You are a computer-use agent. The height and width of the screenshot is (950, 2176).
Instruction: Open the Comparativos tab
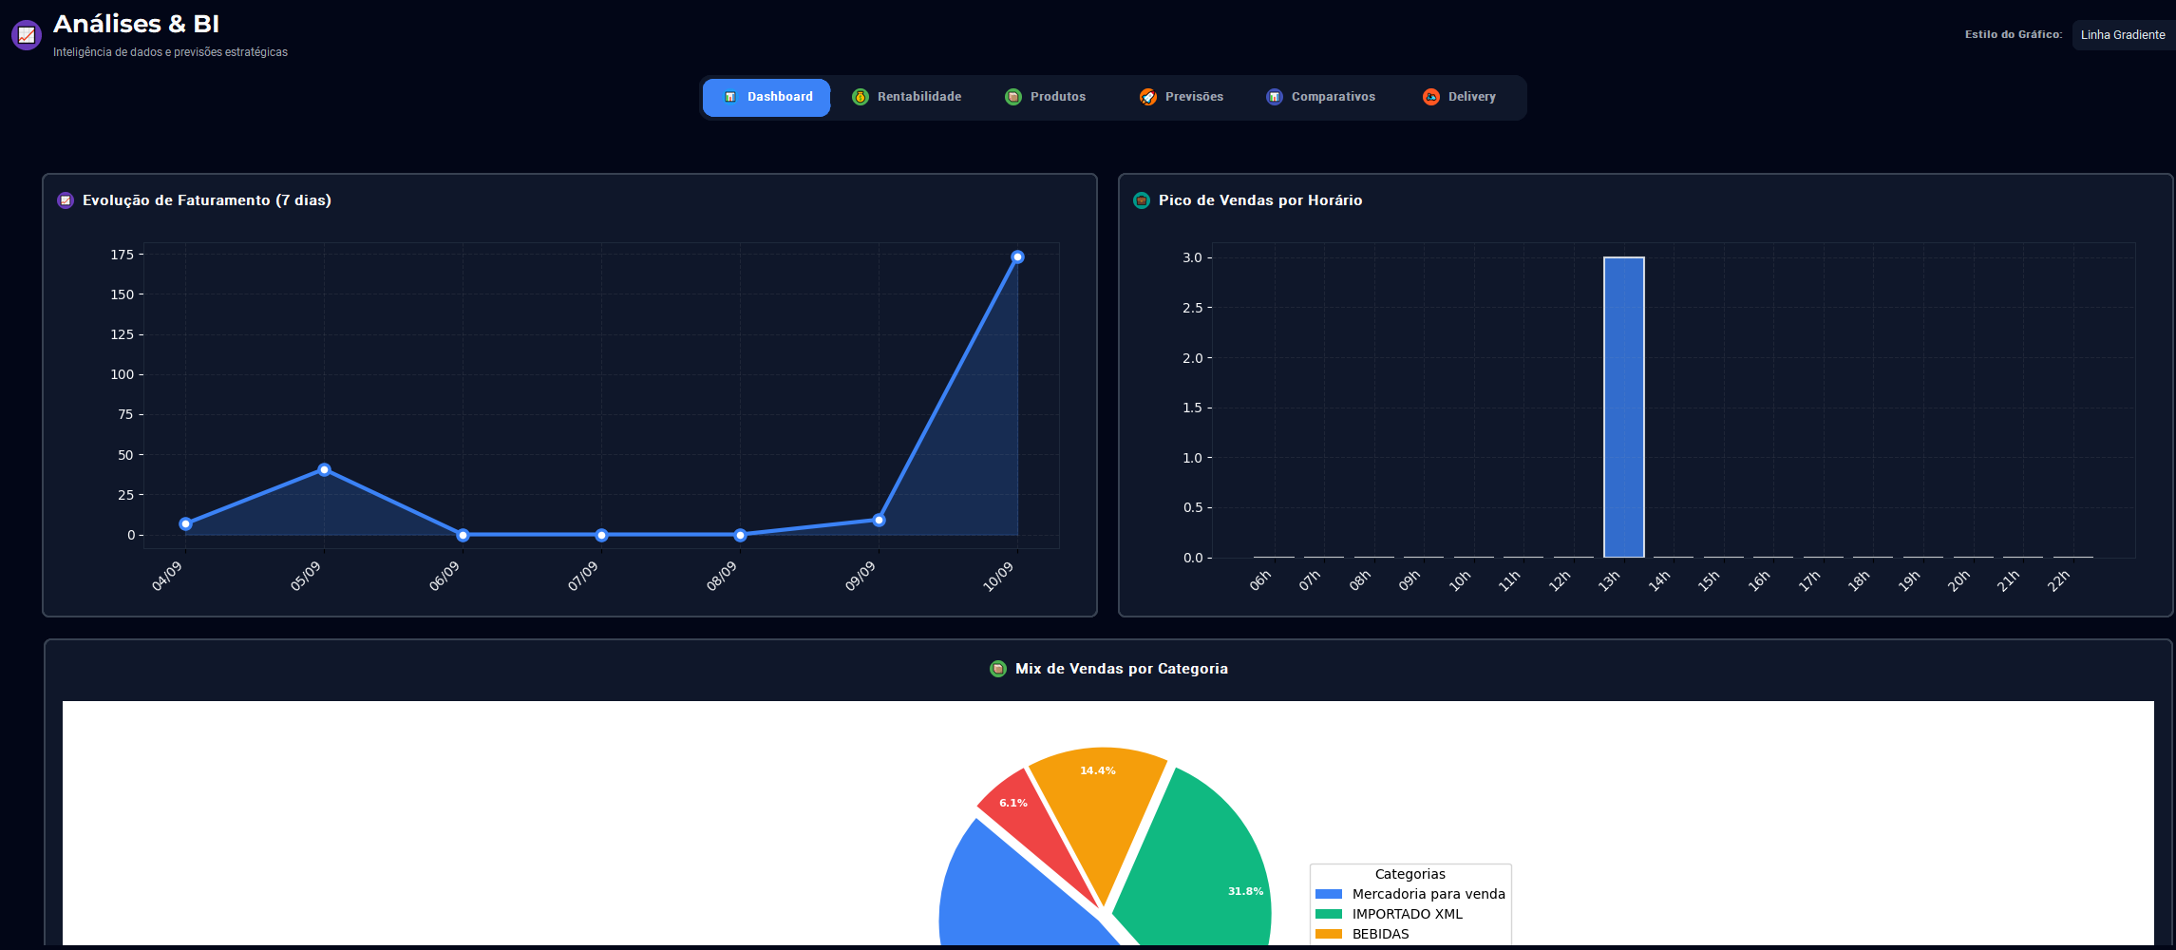click(1321, 97)
